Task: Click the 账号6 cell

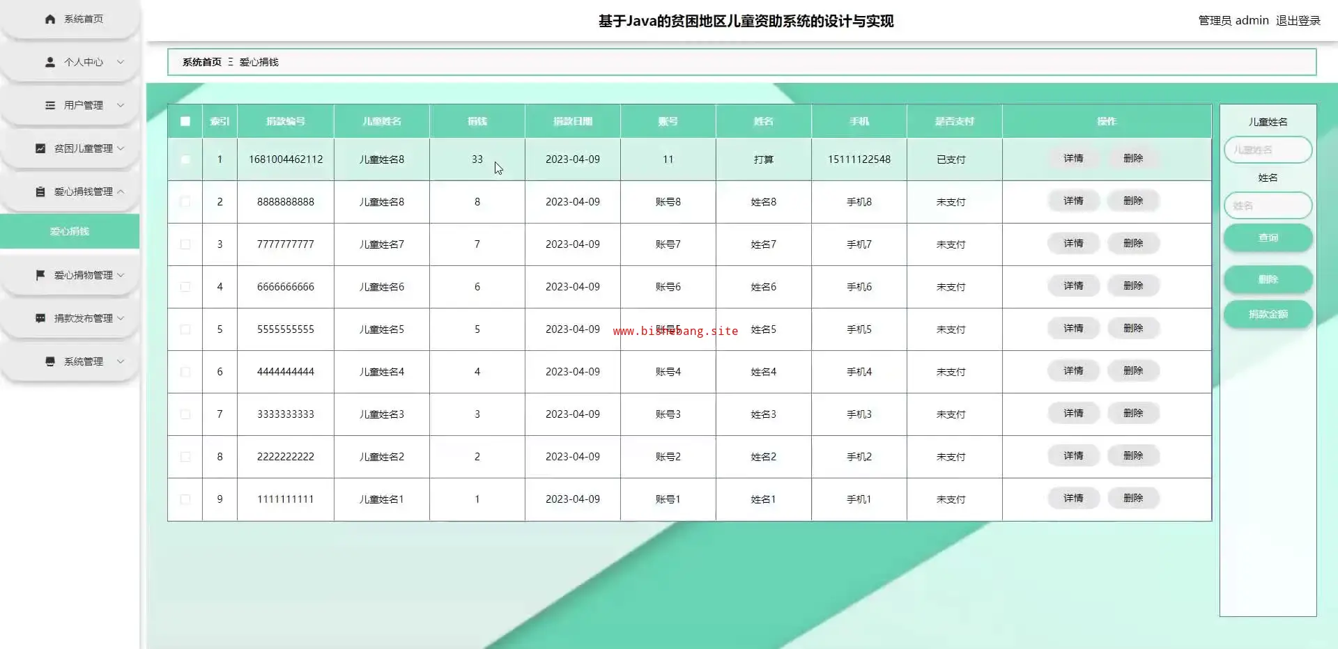Action: click(x=668, y=287)
